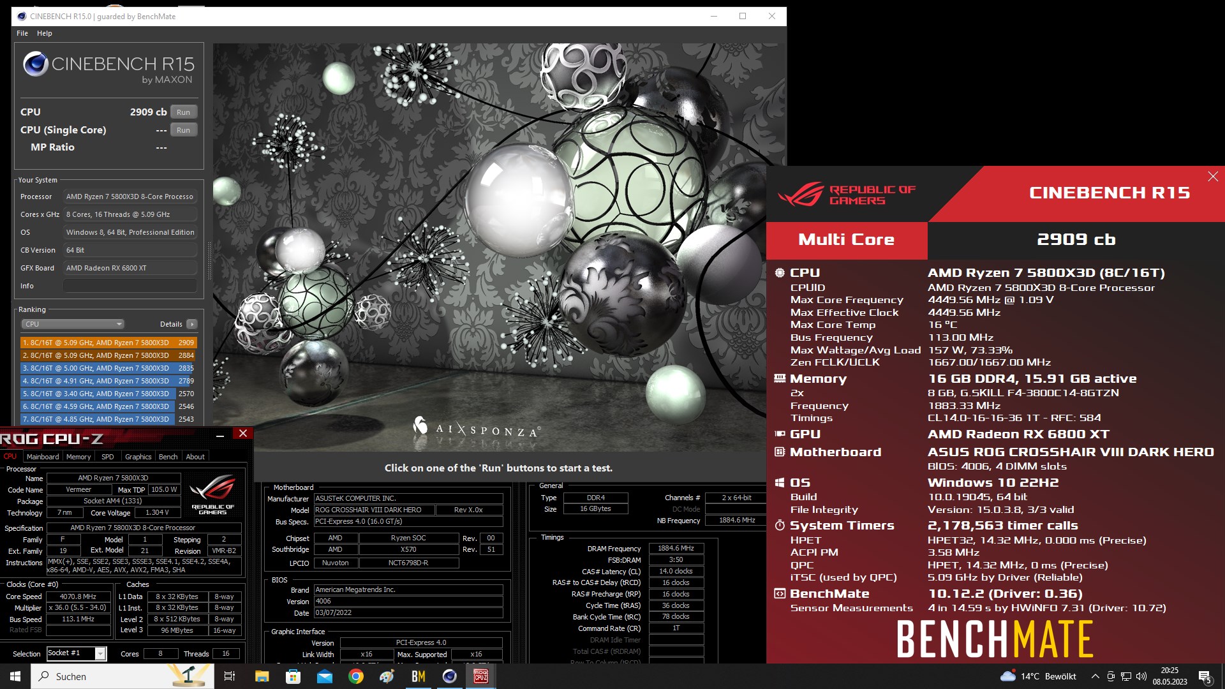Switch to the SPD tab in CPU-Z
Viewport: 1225px width, 689px height.
[108, 457]
